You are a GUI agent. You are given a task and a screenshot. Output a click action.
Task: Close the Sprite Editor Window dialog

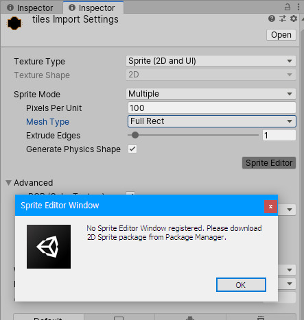click(270, 206)
